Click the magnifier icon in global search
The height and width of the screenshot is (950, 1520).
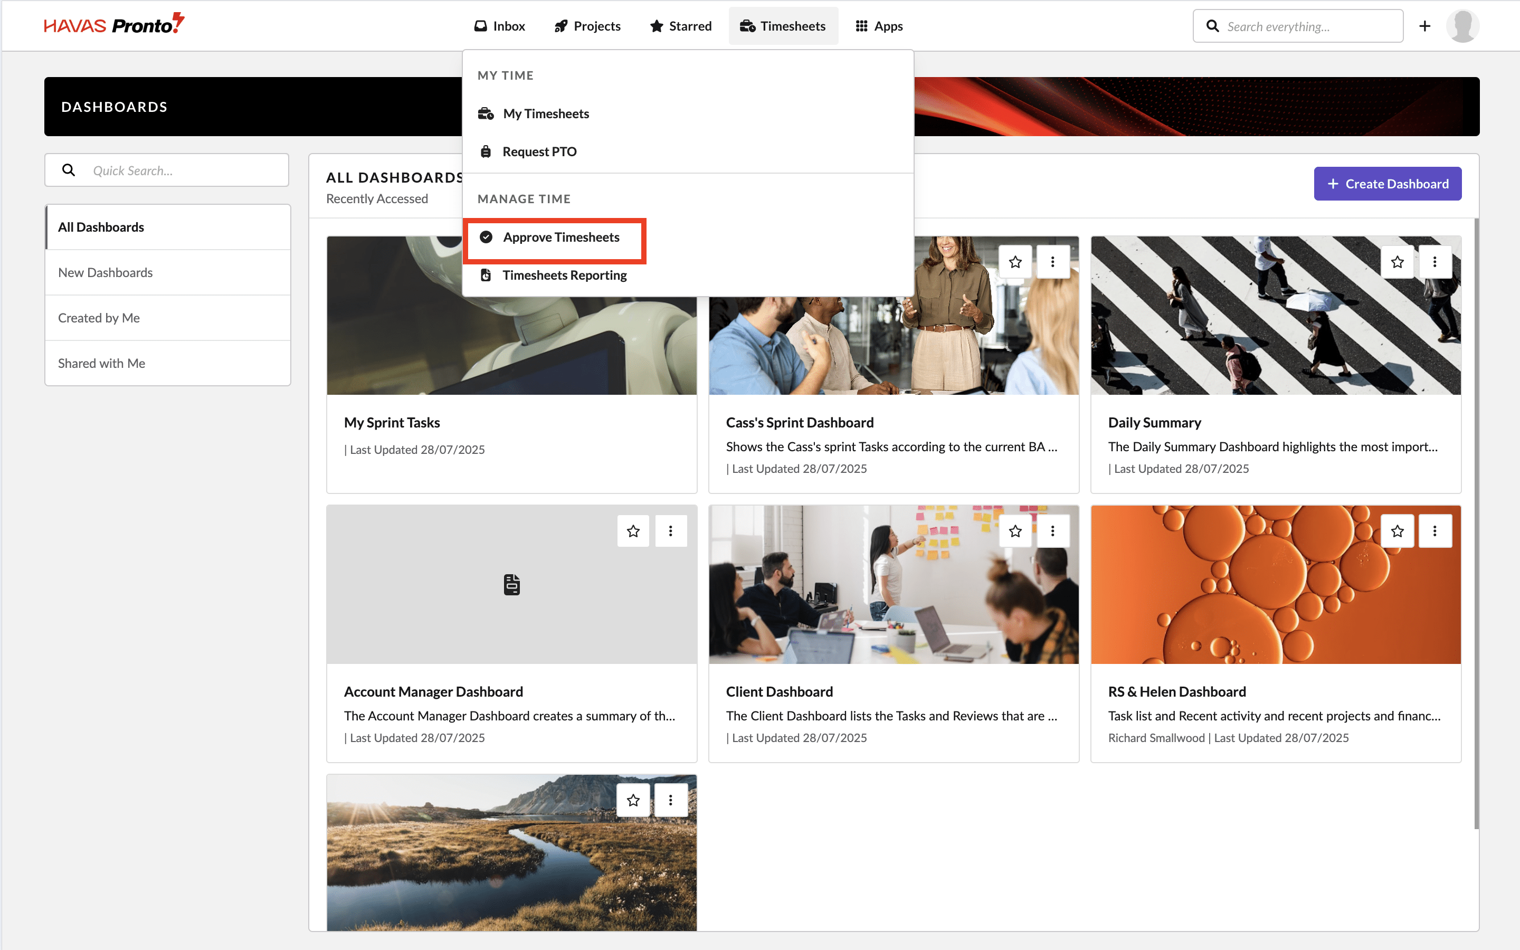click(1213, 26)
